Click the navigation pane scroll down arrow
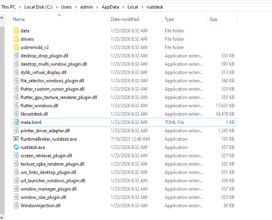The width and height of the screenshot is (272, 220). (x=2, y=218)
